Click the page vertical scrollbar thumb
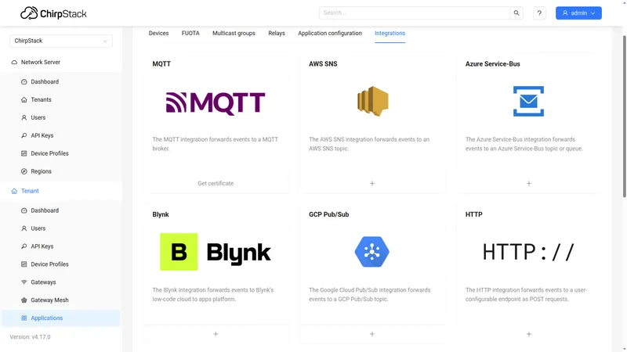This screenshot has height=352, width=627. coord(624,116)
